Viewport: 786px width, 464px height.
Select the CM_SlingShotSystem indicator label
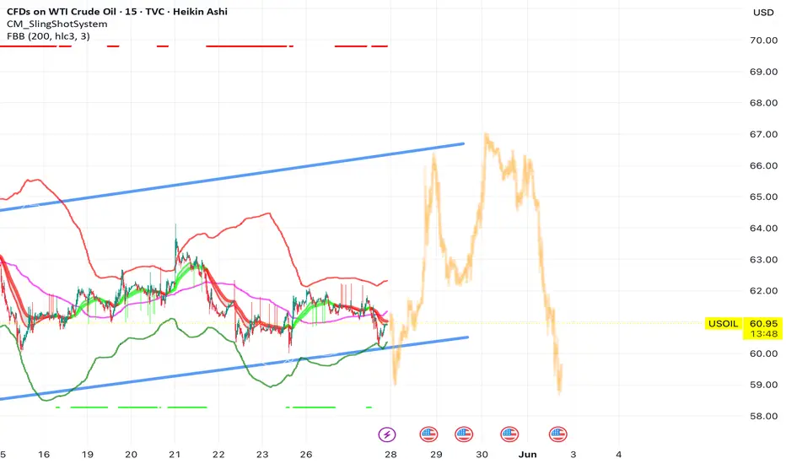[x=57, y=24]
